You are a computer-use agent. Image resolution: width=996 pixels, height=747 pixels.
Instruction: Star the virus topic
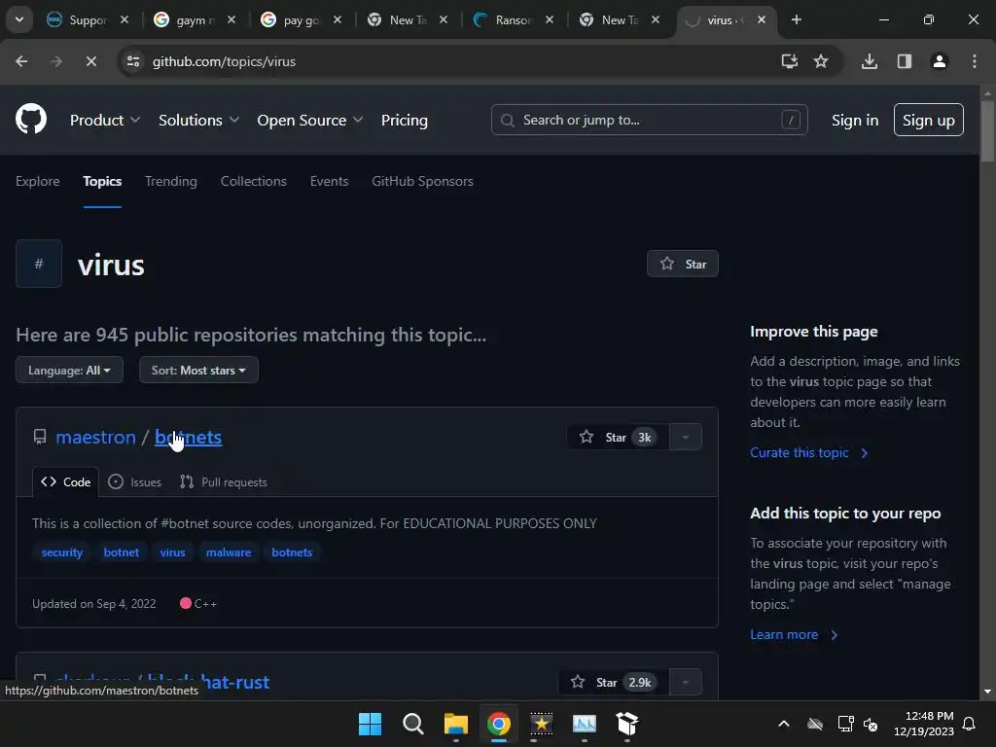[x=682, y=264]
